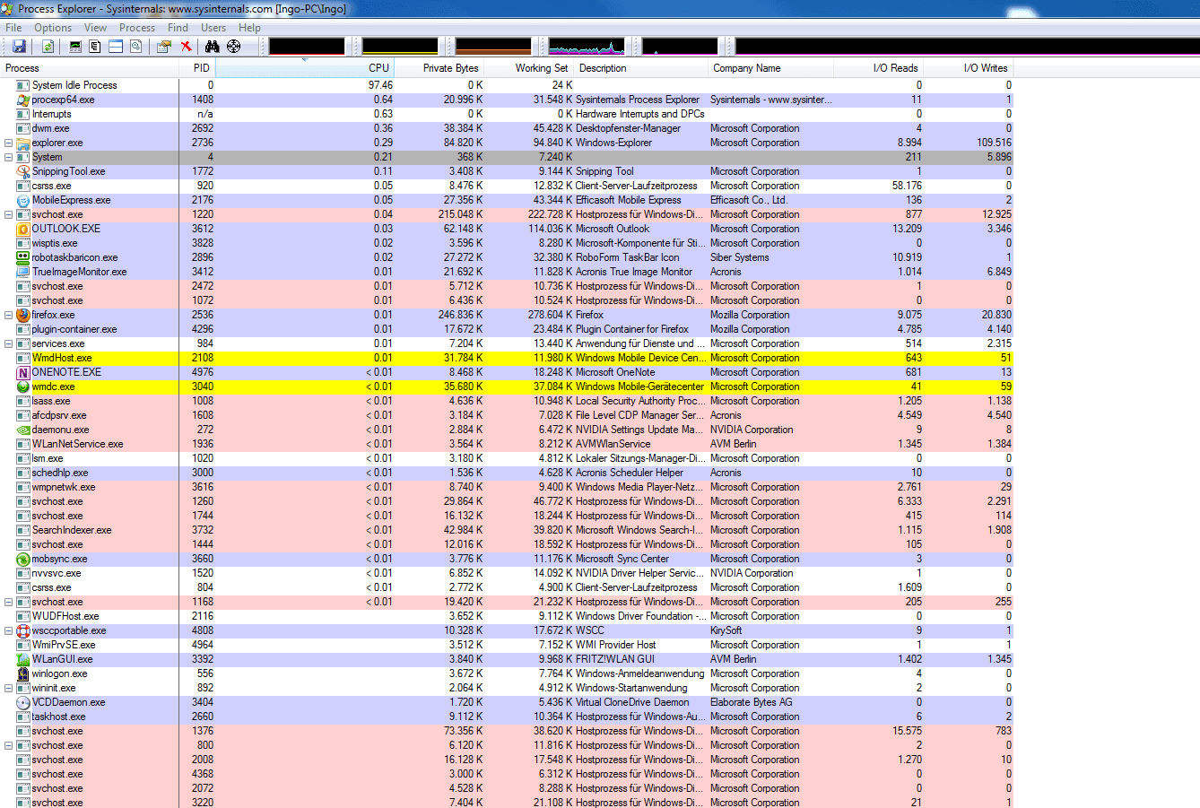Sort by the I/O Writes column header
The image size is (1200, 808).
pos(969,68)
